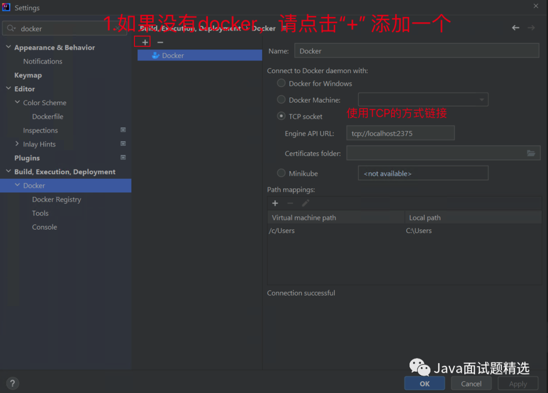Select Docker for Windows option
The width and height of the screenshot is (548, 393).
(281, 83)
